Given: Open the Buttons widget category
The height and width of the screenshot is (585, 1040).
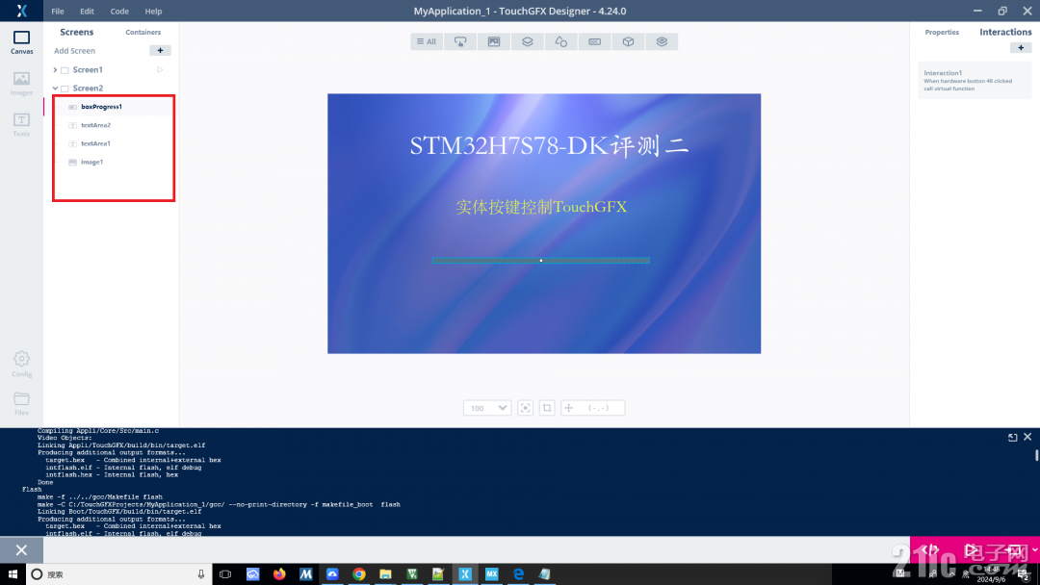Looking at the screenshot, I should coord(460,41).
